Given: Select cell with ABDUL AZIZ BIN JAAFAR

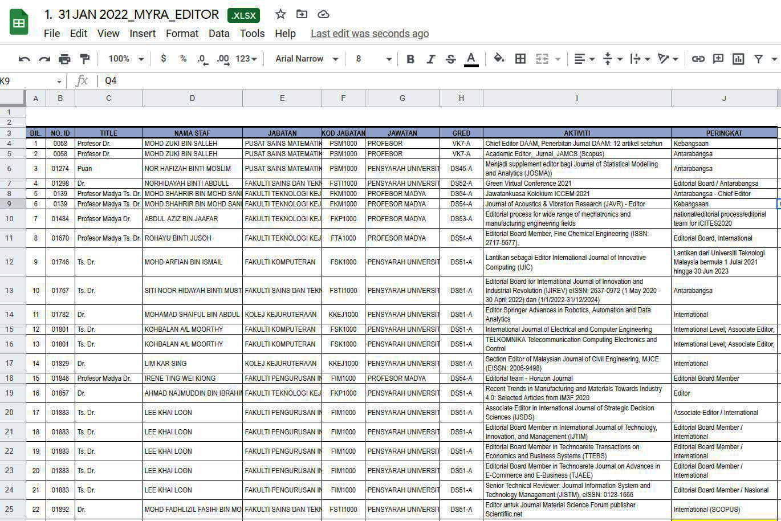Looking at the screenshot, I should [192, 219].
